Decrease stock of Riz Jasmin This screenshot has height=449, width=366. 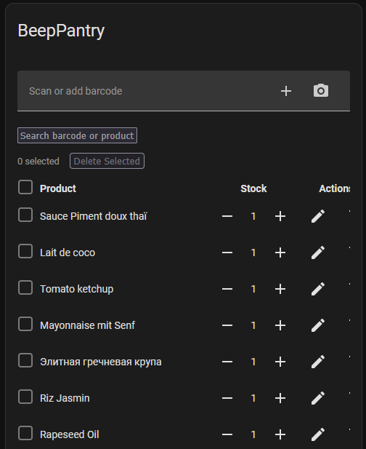[227, 398]
